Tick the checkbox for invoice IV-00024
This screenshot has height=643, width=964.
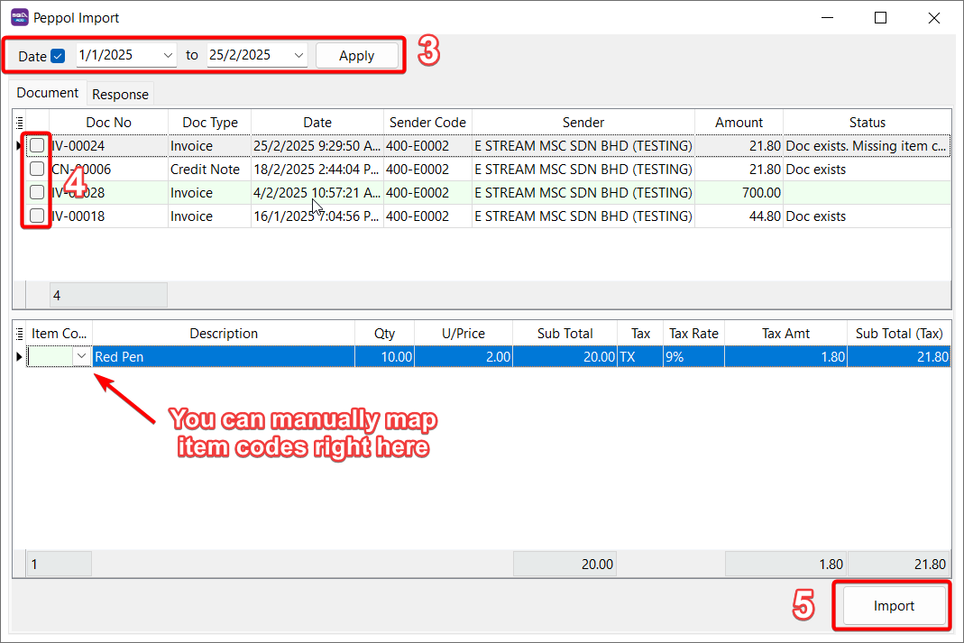tap(37, 145)
